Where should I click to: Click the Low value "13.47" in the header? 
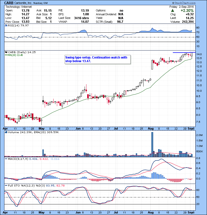pyautogui.click(x=25, y=18)
